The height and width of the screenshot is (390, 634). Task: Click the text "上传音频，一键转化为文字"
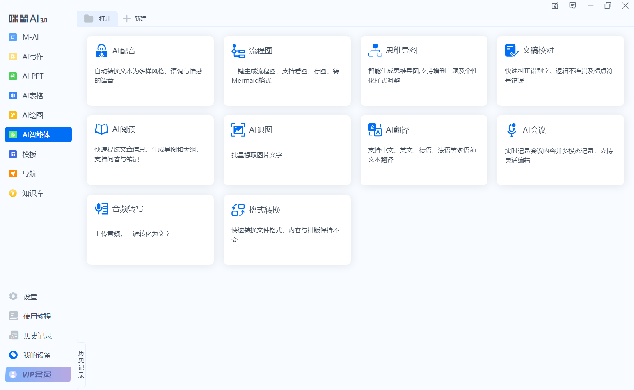(x=133, y=234)
